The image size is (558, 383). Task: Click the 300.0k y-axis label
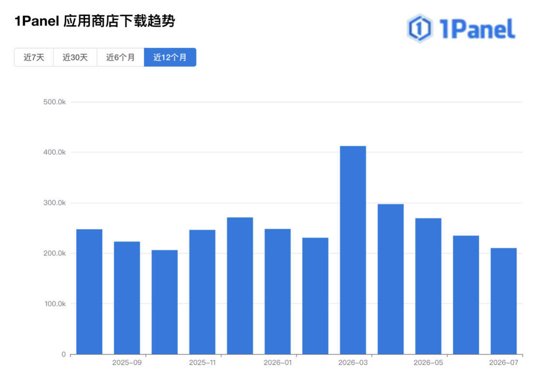click(x=55, y=203)
